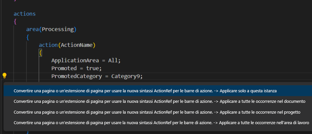Screen dimensions: 312x134
Task: Select 'Applicare a tutte le occorrenze nel documento'
Action: tap(158, 101)
